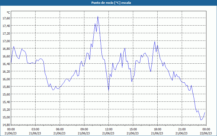Click the 16,00 y-axis label
The width and height of the screenshot is (217, 136).
click(6, 79)
